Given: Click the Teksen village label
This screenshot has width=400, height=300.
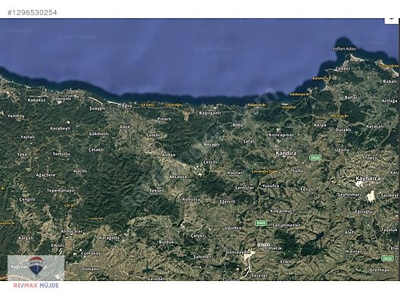Looking at the screenshot, I should 157,191.
